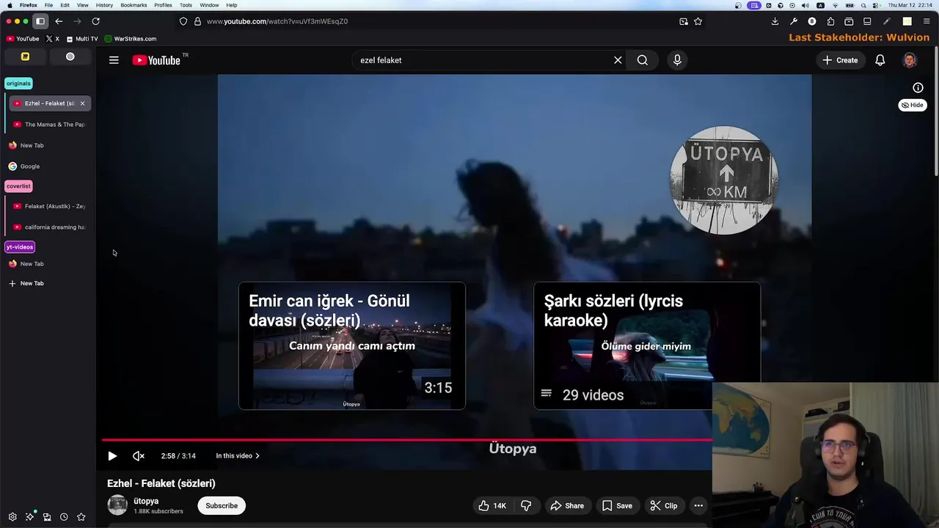Viewport: 939px width, 528px height.
Task: Open sidebar settings gear icon
Action: pos(12,517)
